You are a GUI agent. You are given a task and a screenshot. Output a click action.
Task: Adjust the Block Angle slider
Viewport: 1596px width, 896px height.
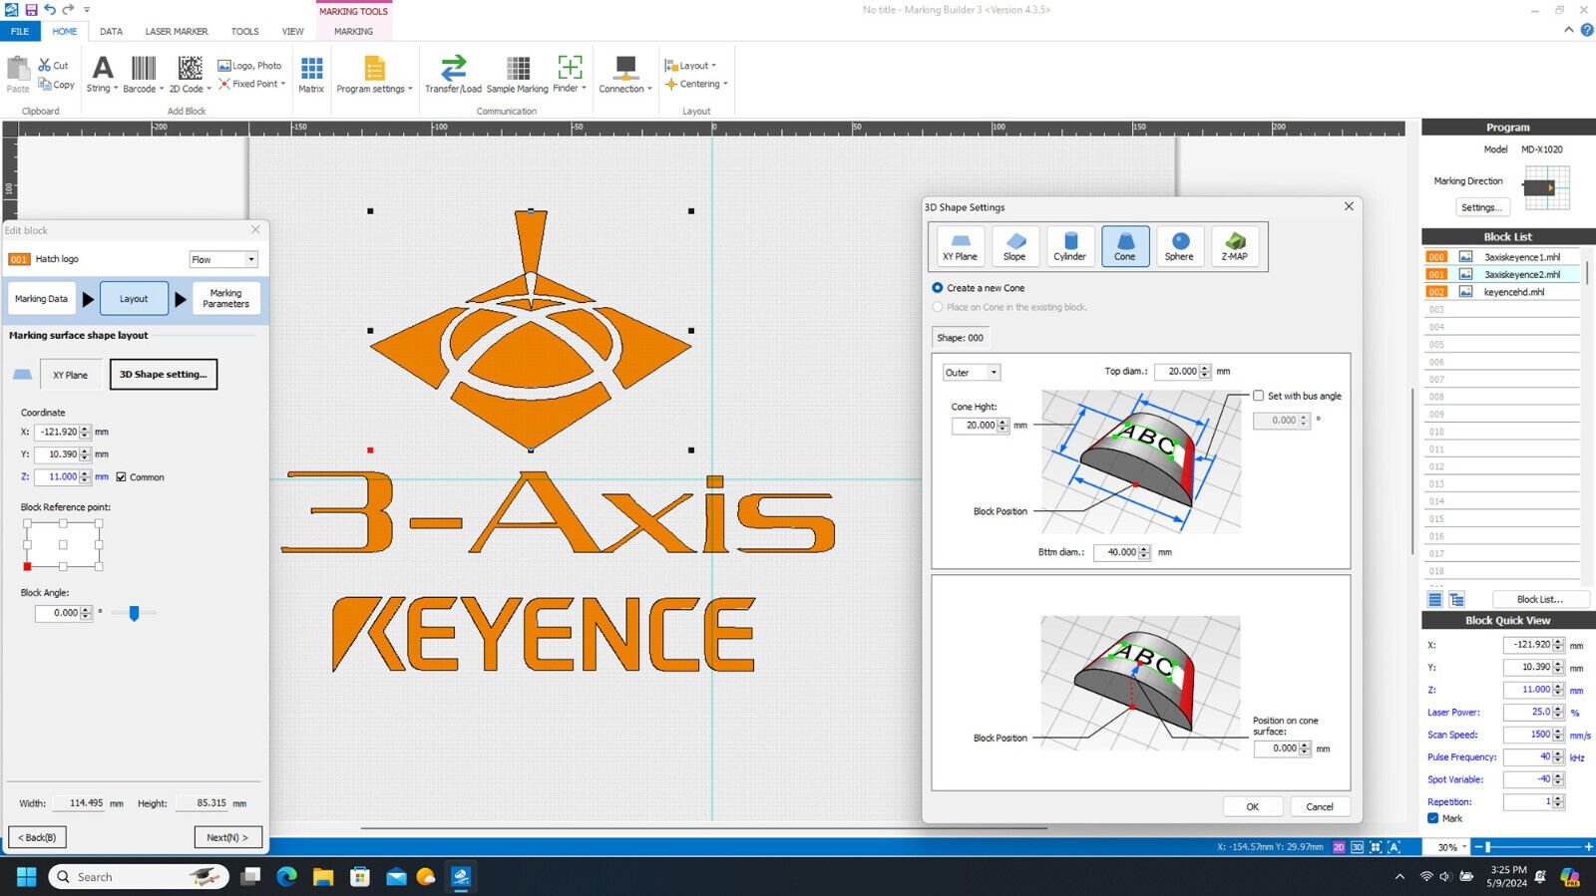click(134, 614)
